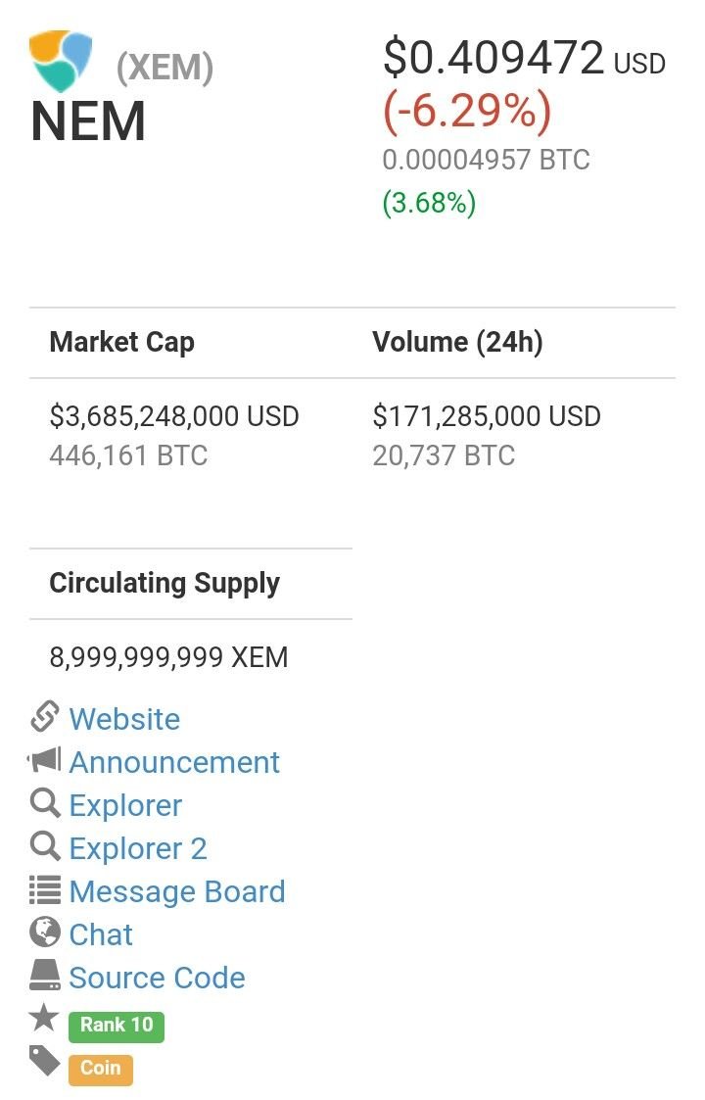705x1100 pixels.
Task: Click the green Rank 10 badge
Action: 117,1027
